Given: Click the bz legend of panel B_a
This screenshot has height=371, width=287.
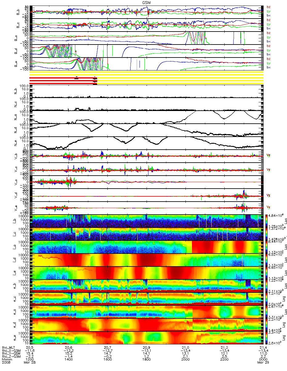Looking at the screenshot, I should [x=268, y=33].
